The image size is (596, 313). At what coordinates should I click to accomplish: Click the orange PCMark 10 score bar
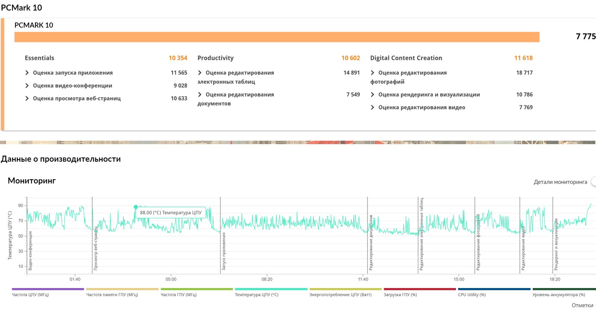[277, 37]
